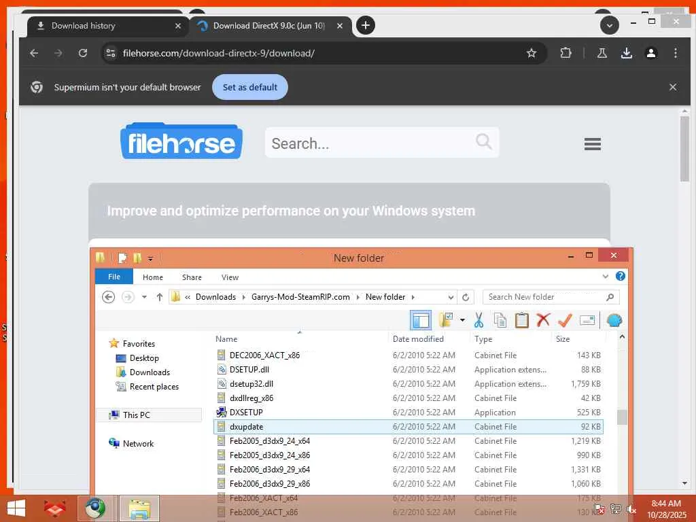Click the Set as default button
Screen dimensions: 696x522
click(x=250, y=87)
